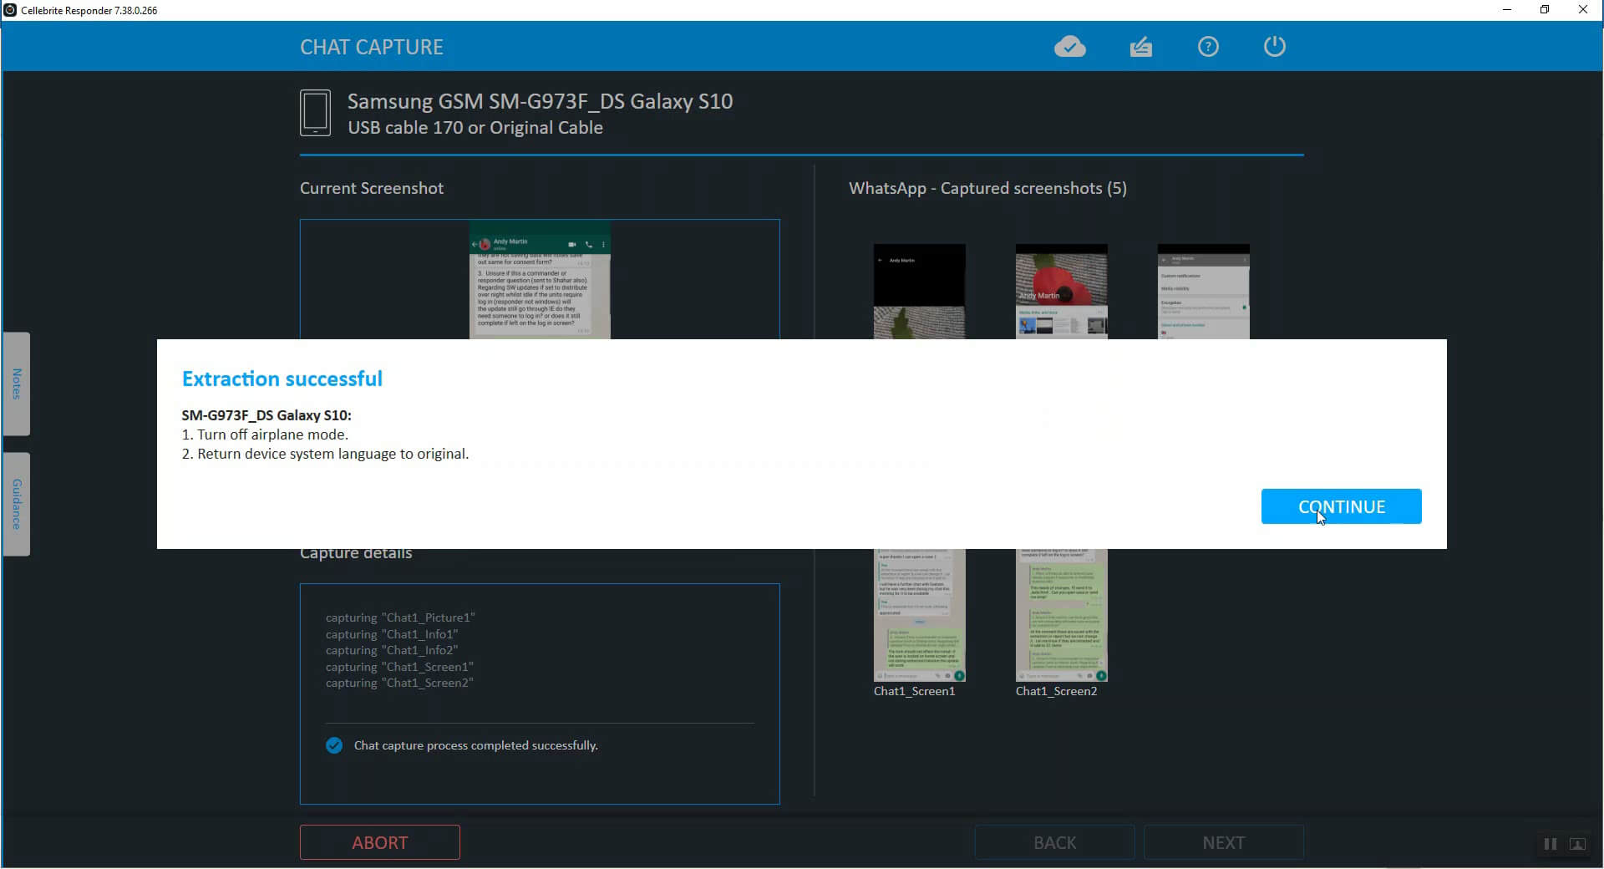Click the power shutdown icon
This screenshot has width=1604, height=869.
coord(1274,46)
